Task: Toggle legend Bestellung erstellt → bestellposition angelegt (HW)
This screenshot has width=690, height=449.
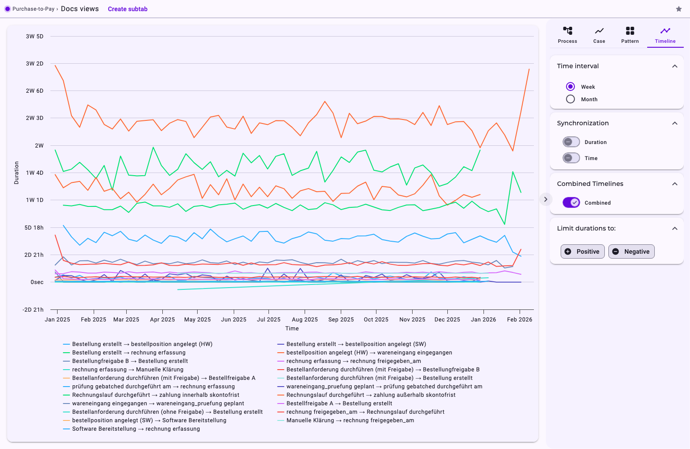Action: click(138, 344)
